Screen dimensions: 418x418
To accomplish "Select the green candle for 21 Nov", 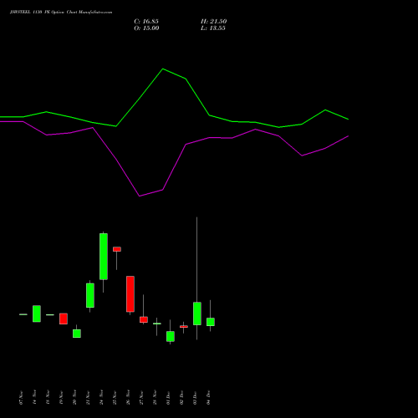I will [90, 295].
